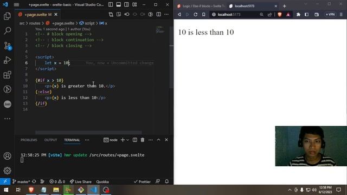
Task: Open remote window indicator in status bar
Action: [5, 181]
